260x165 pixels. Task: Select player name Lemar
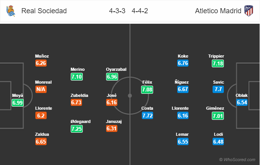tap(183, 134)
